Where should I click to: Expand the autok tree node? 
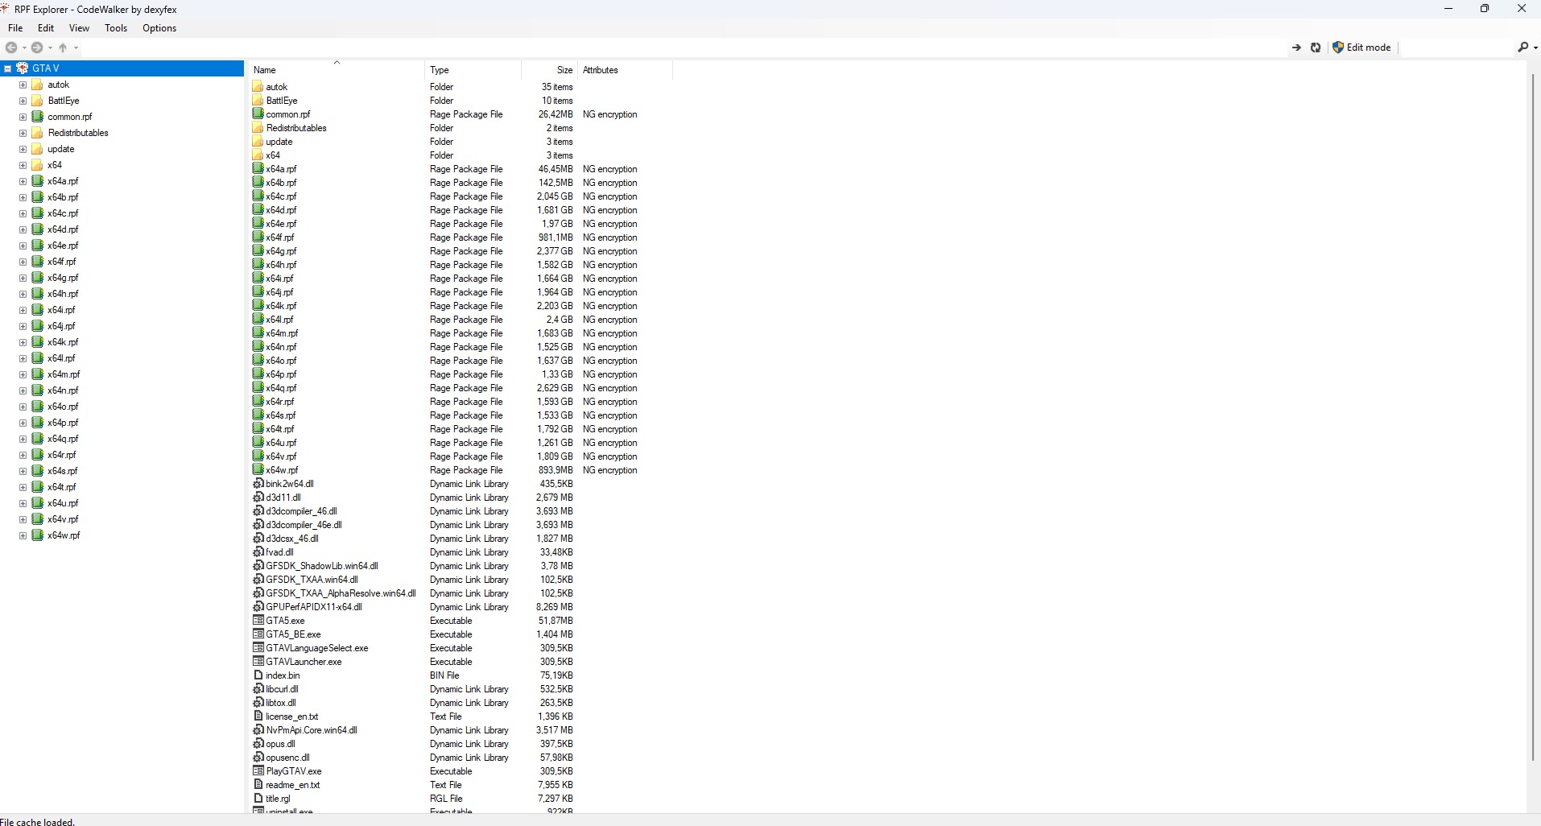23,85
